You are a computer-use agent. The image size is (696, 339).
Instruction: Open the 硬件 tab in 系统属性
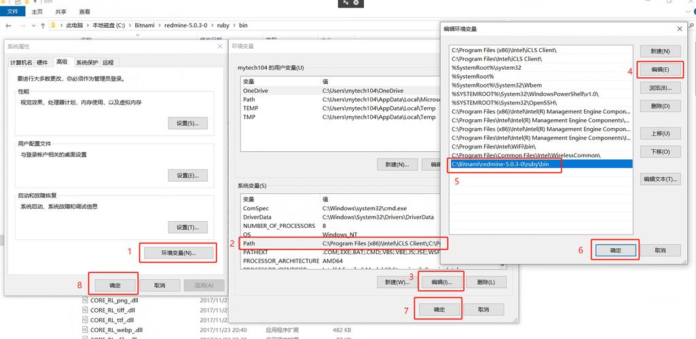pos(43,62)
